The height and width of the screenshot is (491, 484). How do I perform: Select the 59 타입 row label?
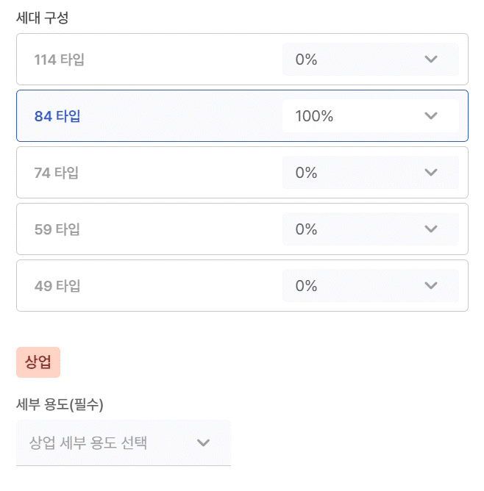[57, 229]
